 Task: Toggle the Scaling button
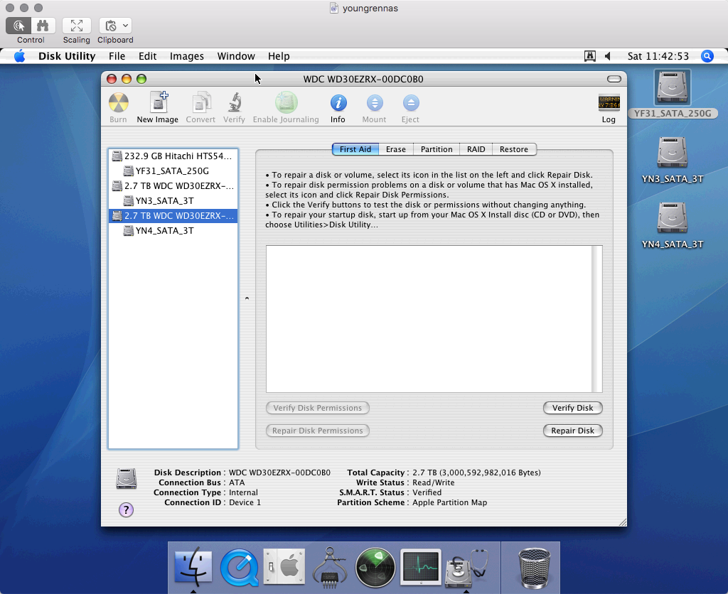[77, 26]
